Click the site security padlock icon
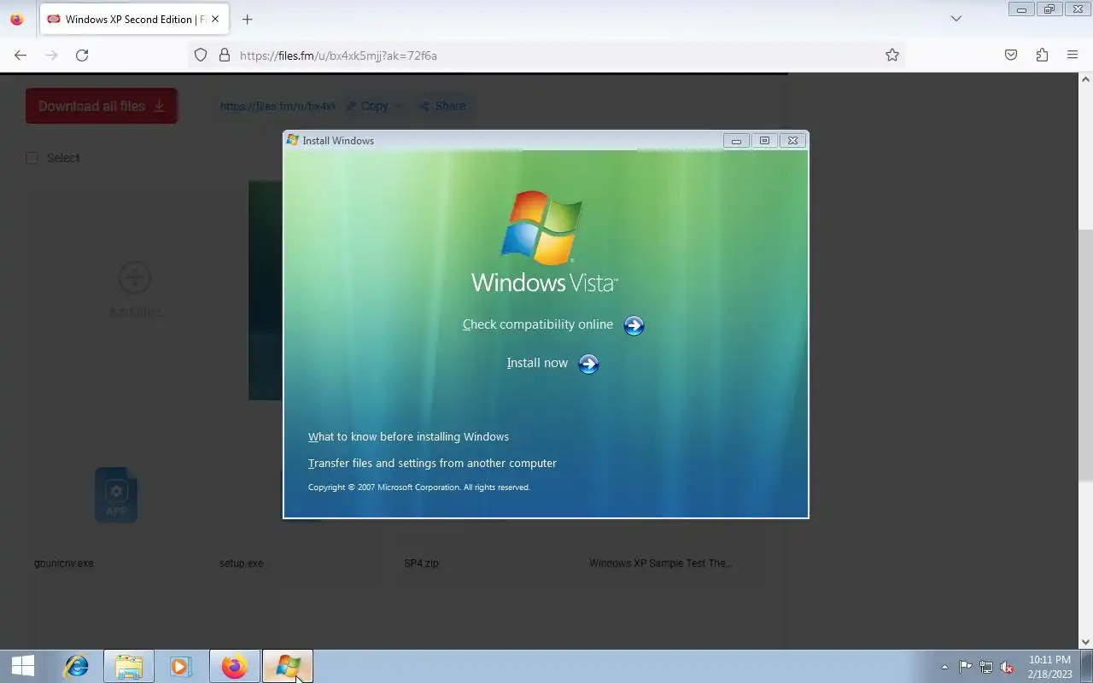Screen dimensions: 1093x683 pyautogui.click(x=225, y=55)
